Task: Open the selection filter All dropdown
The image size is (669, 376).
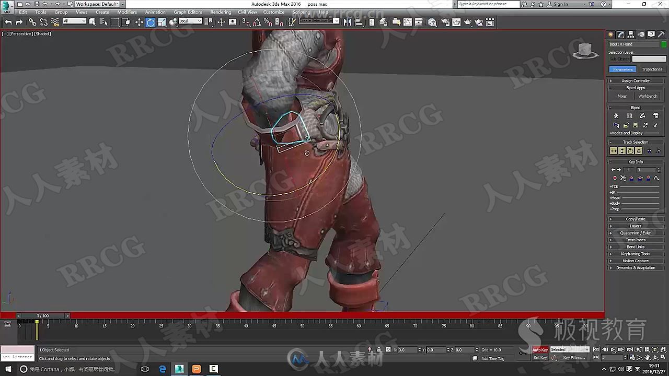Action: pos(74,21)
